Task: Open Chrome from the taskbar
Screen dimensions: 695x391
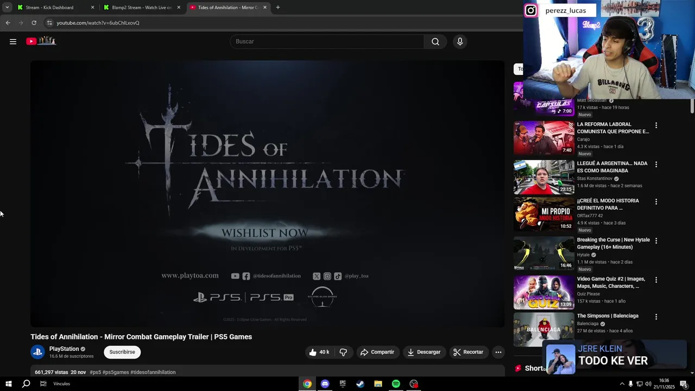Action: [307, 384]
